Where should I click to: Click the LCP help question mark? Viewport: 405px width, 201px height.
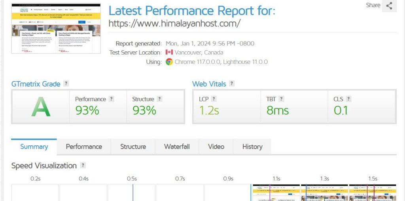(x=214, y=99)
